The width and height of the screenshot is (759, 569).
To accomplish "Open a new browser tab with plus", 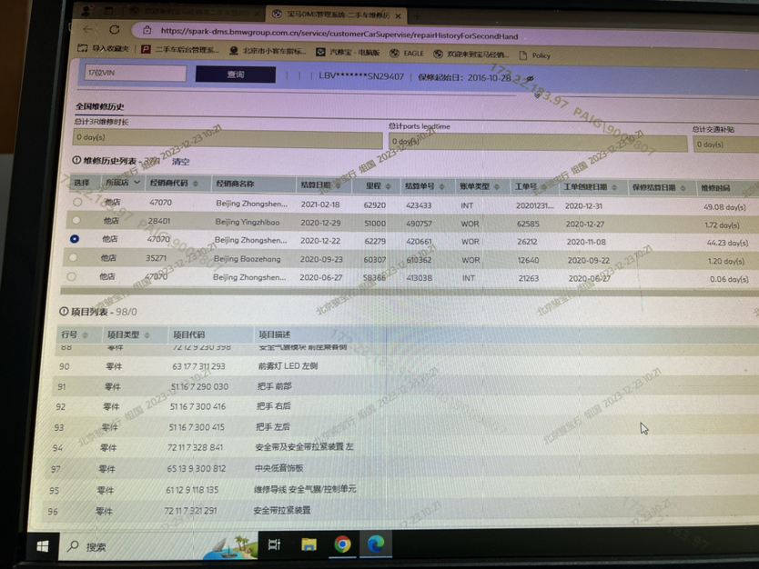I will [415, 16].
